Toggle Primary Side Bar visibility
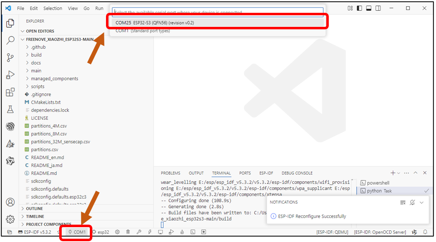The height and width of the screenshot is (242, 436). click(x=359, y=8)
